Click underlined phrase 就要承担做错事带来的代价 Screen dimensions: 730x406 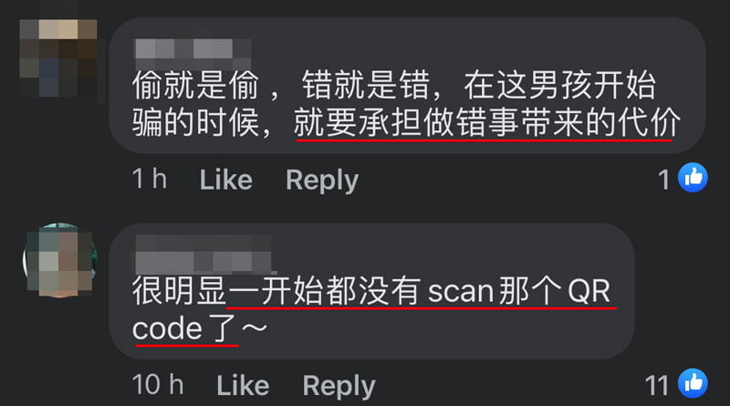point(487,123)
